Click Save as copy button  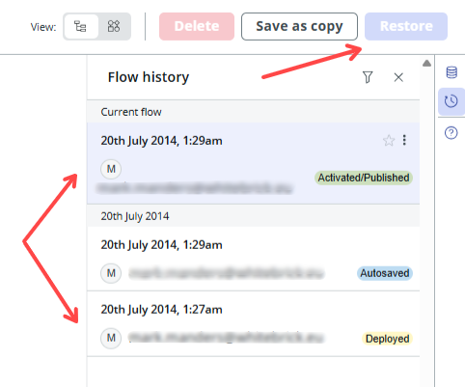coord(299,26)
